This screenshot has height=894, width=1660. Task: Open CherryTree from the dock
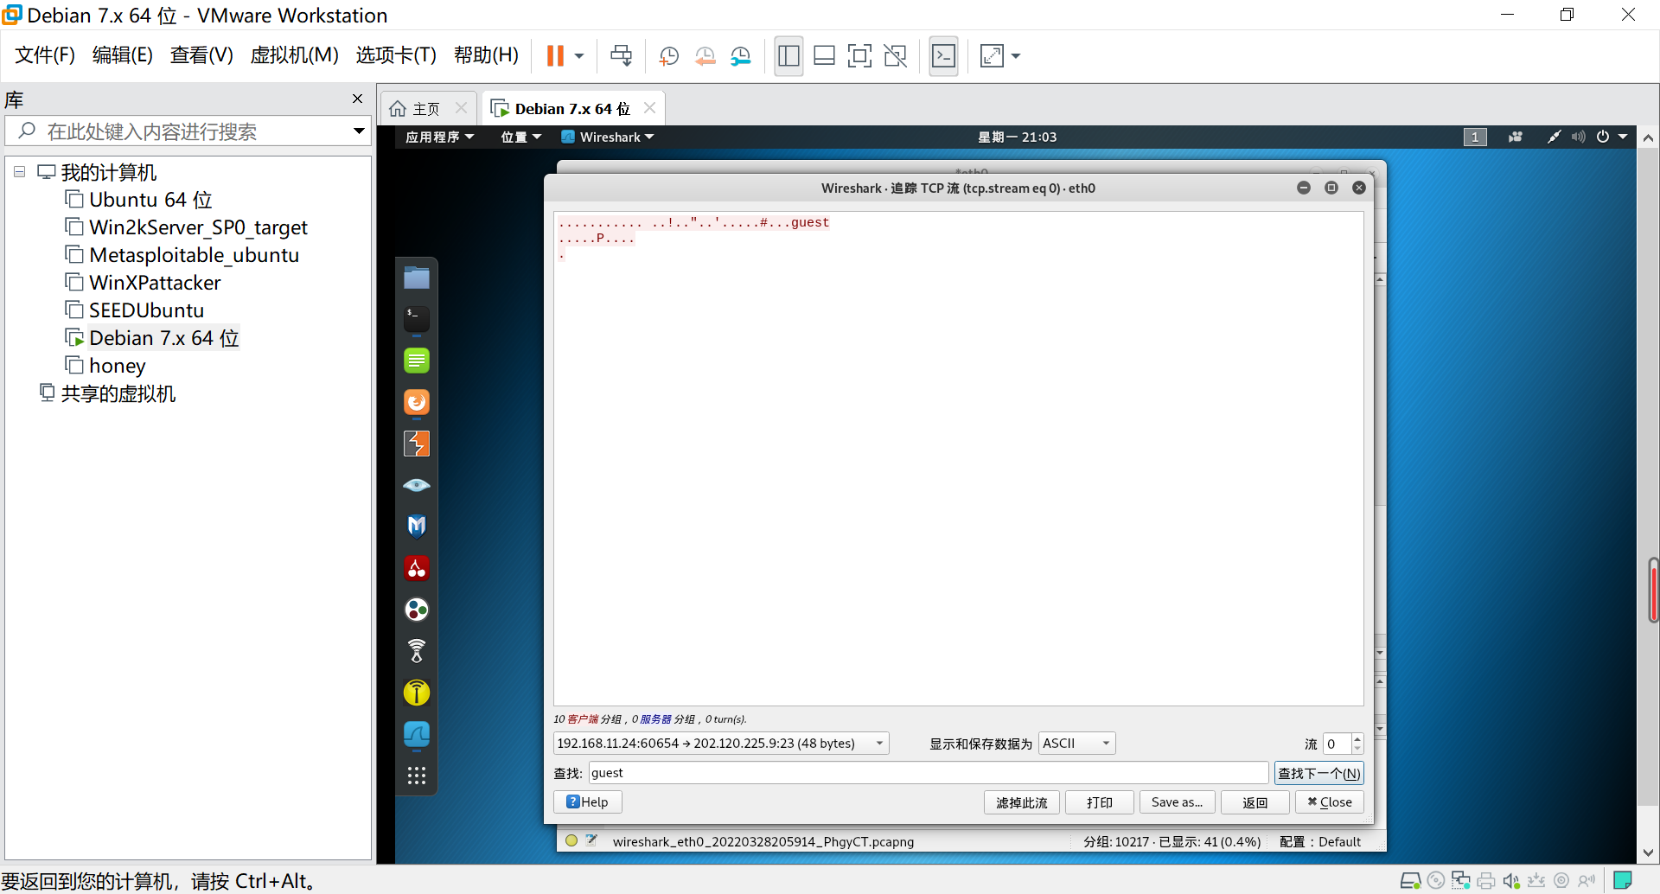pos(417,568)
